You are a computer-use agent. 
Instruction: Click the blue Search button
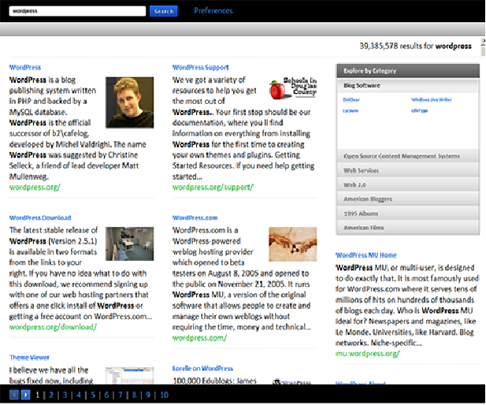click(x=164, y=11)
